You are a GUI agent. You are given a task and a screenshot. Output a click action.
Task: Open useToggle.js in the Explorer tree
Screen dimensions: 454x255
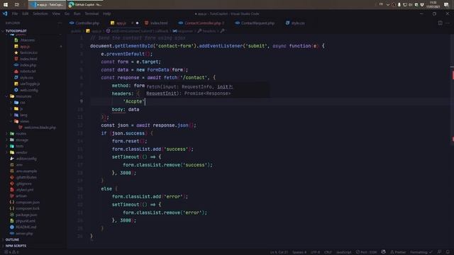click(x=30, y=84)
